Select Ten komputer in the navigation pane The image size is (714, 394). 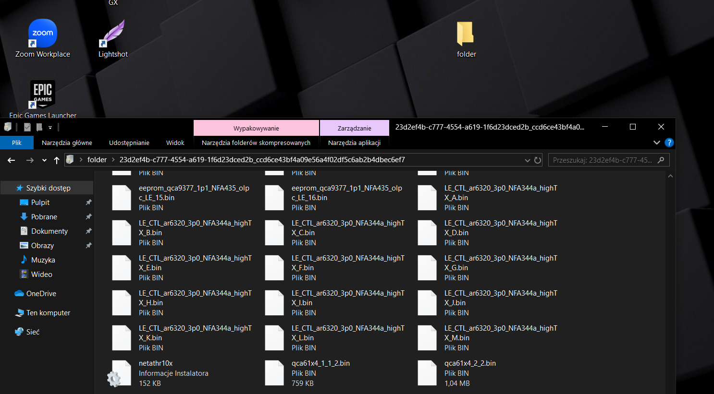pyautogui.click(x=48, y=313)
